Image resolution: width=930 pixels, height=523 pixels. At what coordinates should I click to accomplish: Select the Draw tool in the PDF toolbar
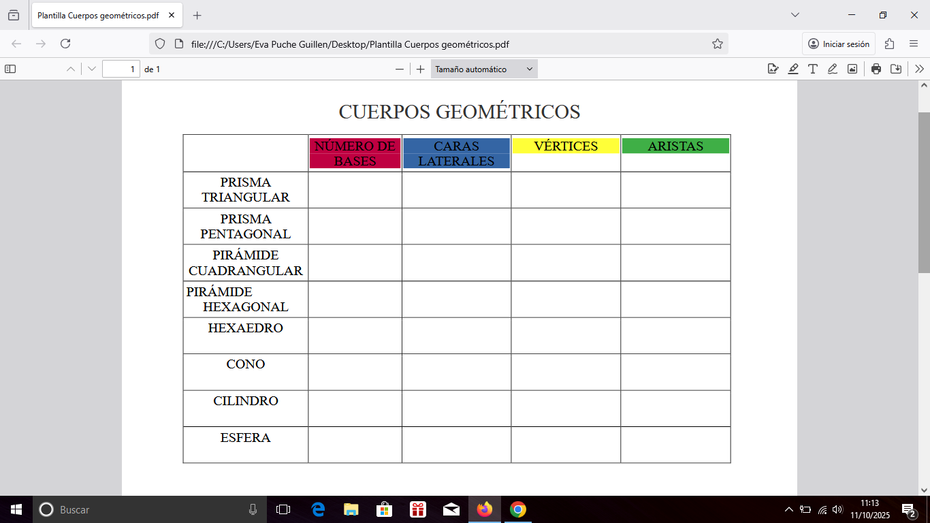click(x=832, y=68)
